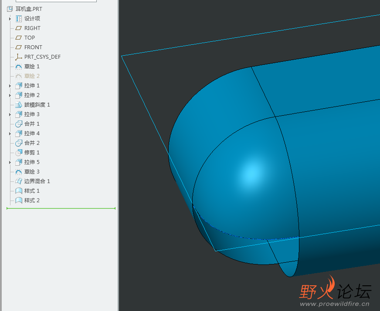Select the 设计项 tree label
This screenshot has height=311, width=380.
(x=32, y=19)
